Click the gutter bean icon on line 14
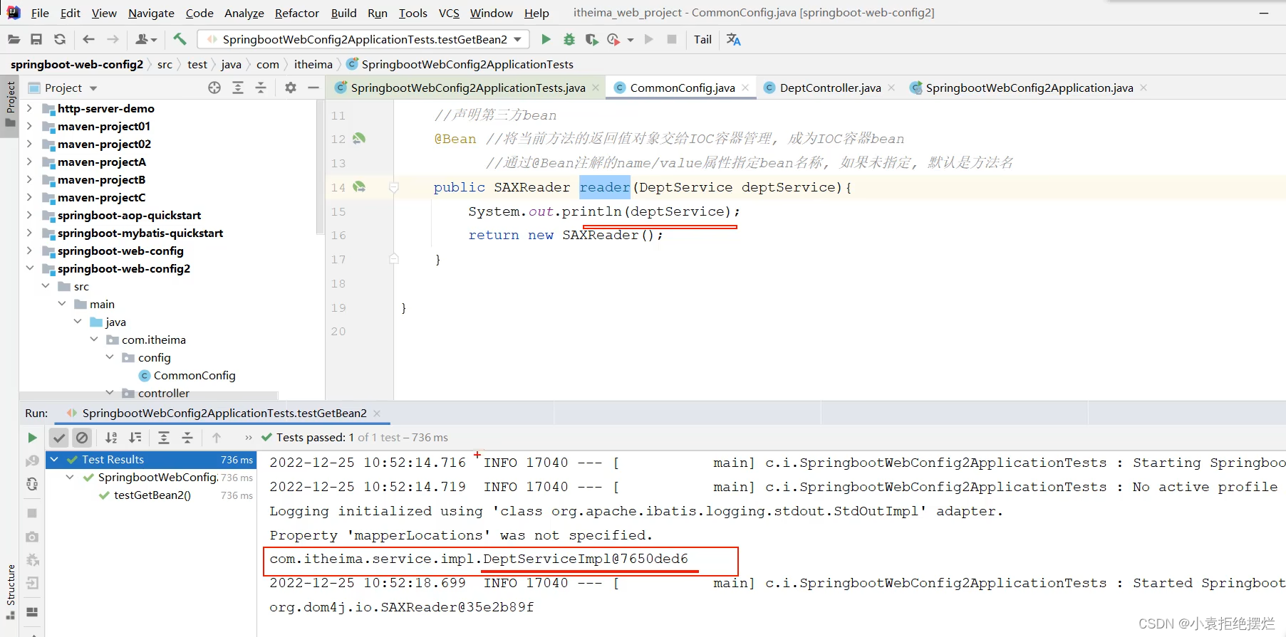The width and height of the screenshot is (1286, 637). pos(359,186)
